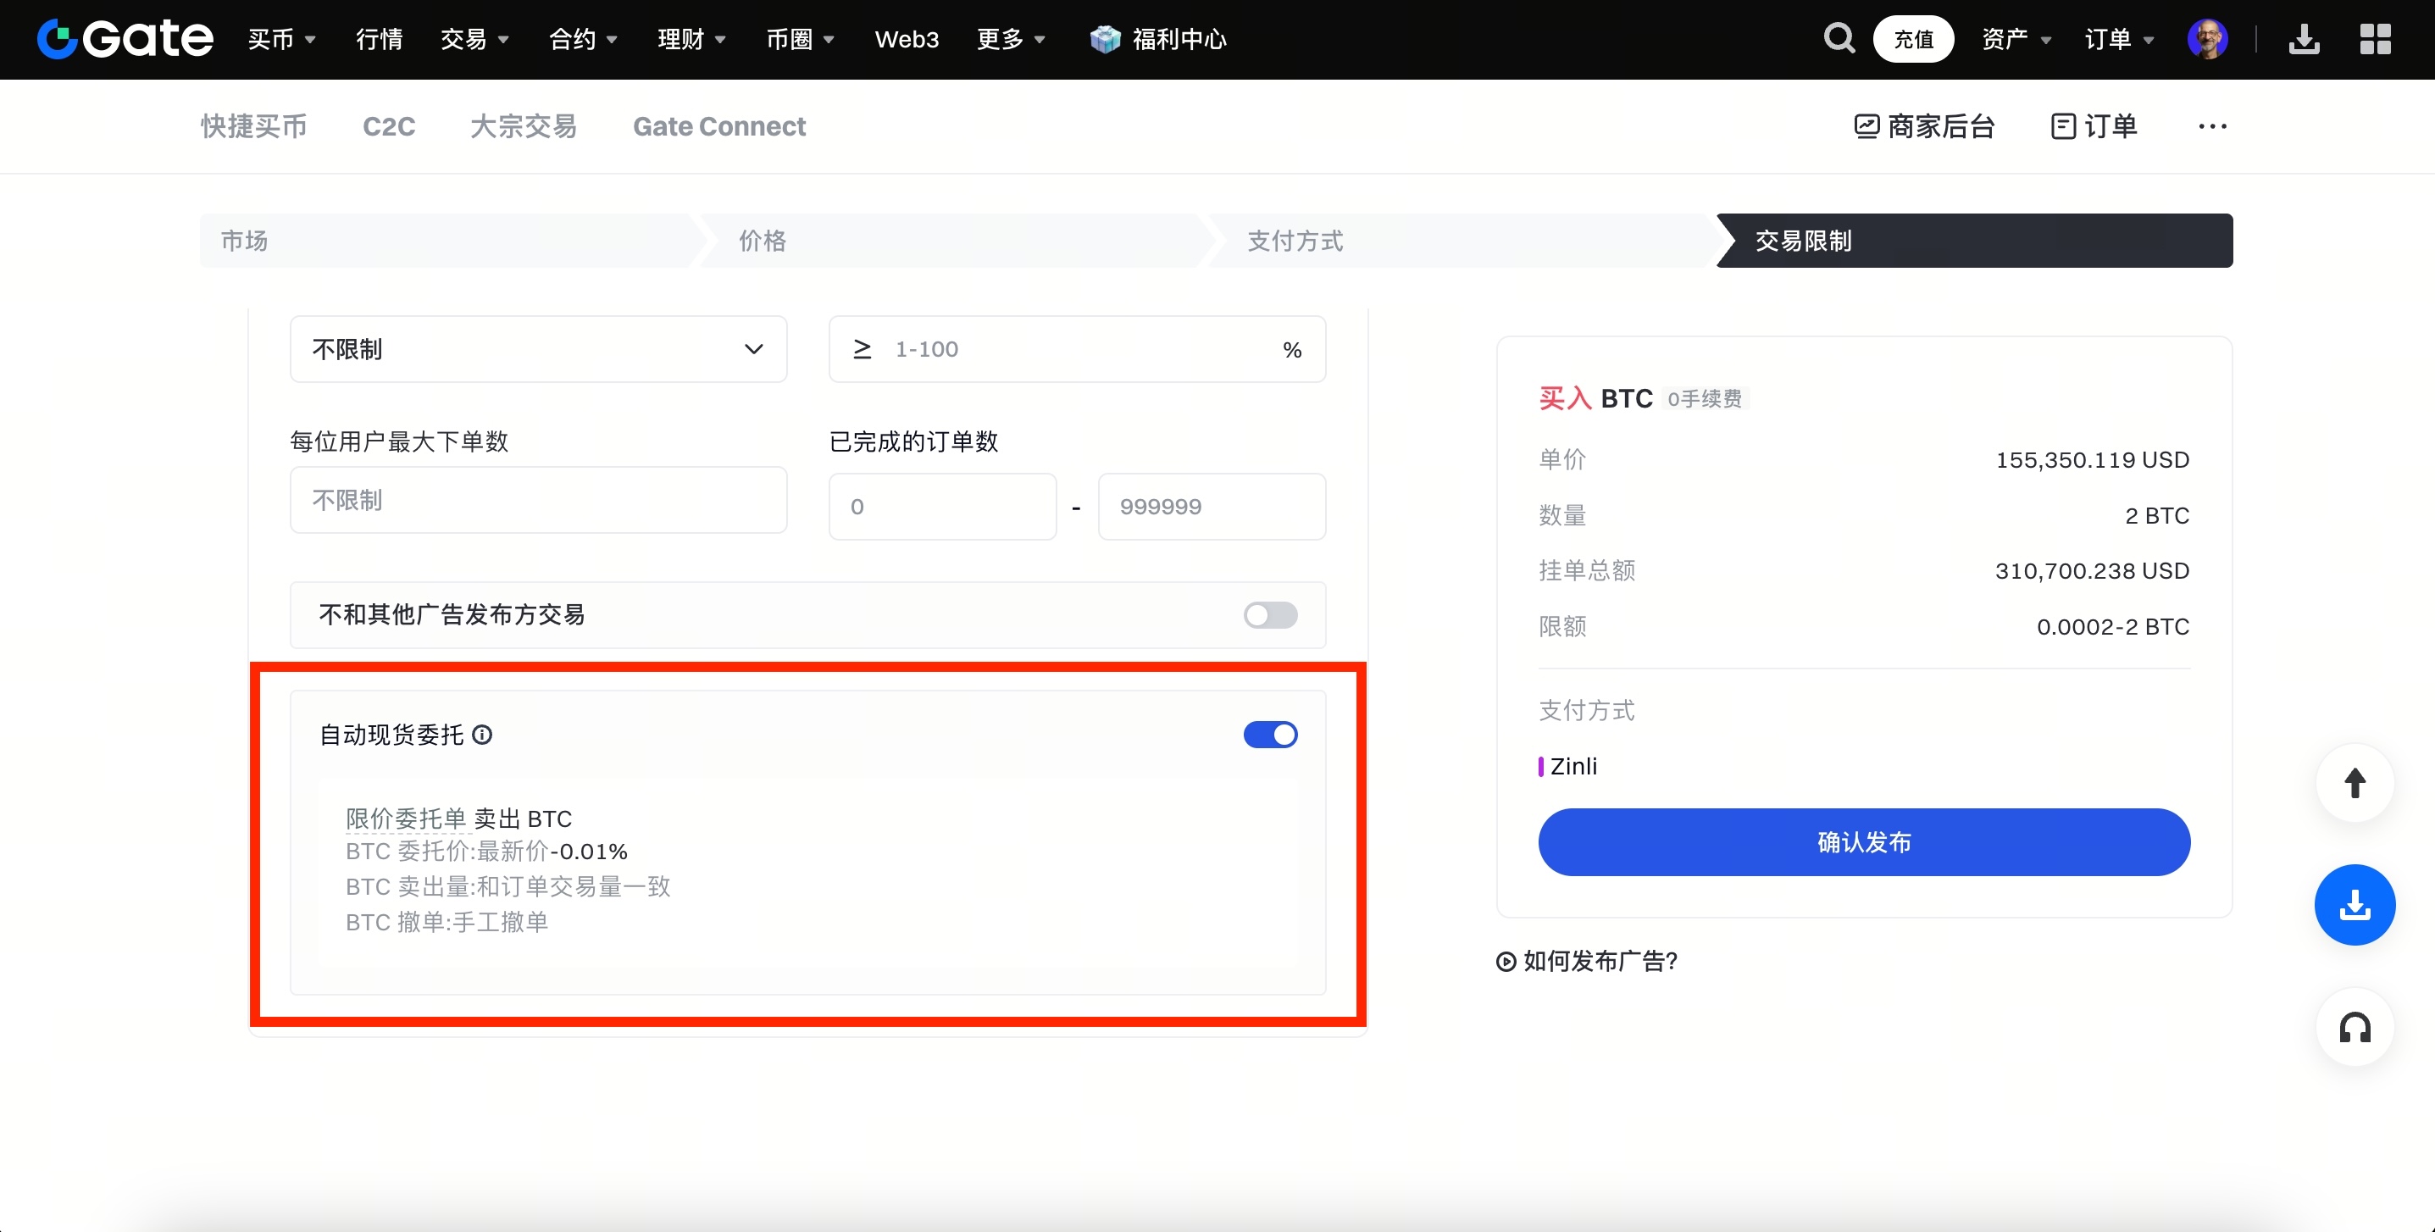Viewport: 2435px width, 1232px height.
Task: Open the user avatar profile
Action: 2207,39
